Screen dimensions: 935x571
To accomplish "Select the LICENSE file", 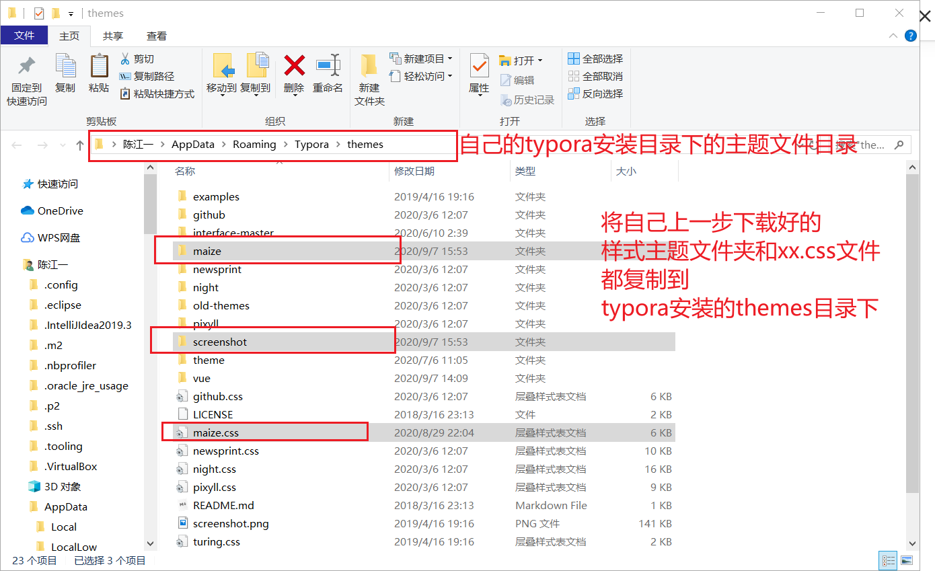I will click(424, 414).
